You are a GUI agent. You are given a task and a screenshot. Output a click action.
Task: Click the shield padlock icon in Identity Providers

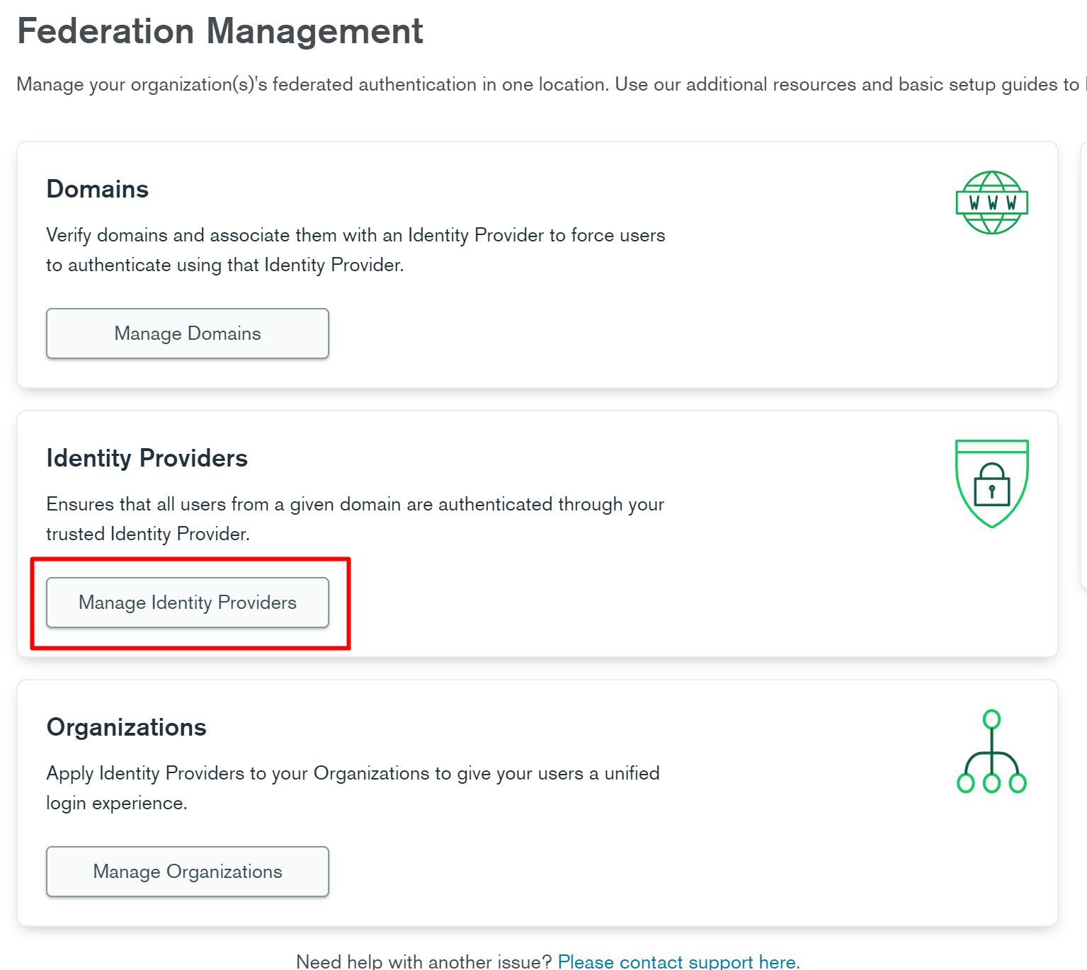pyautogui.click(x=991, y=484)
